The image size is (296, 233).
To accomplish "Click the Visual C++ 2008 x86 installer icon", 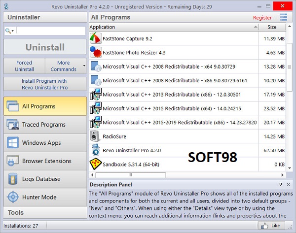I will pyautogui.click(x=96, y=80).
